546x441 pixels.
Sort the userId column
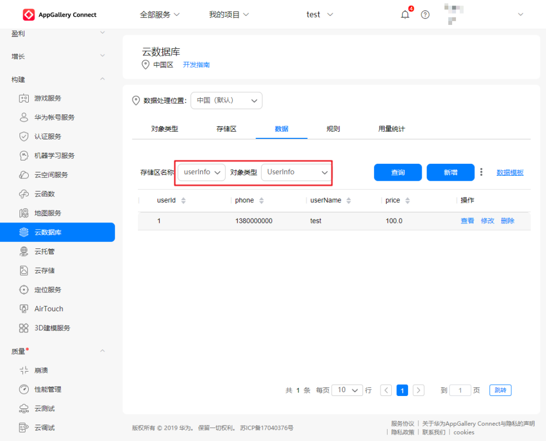pos(183,201)
